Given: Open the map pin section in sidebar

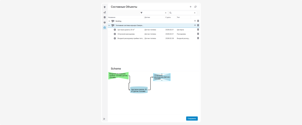Looking at the screenshot, I should 104,7.
